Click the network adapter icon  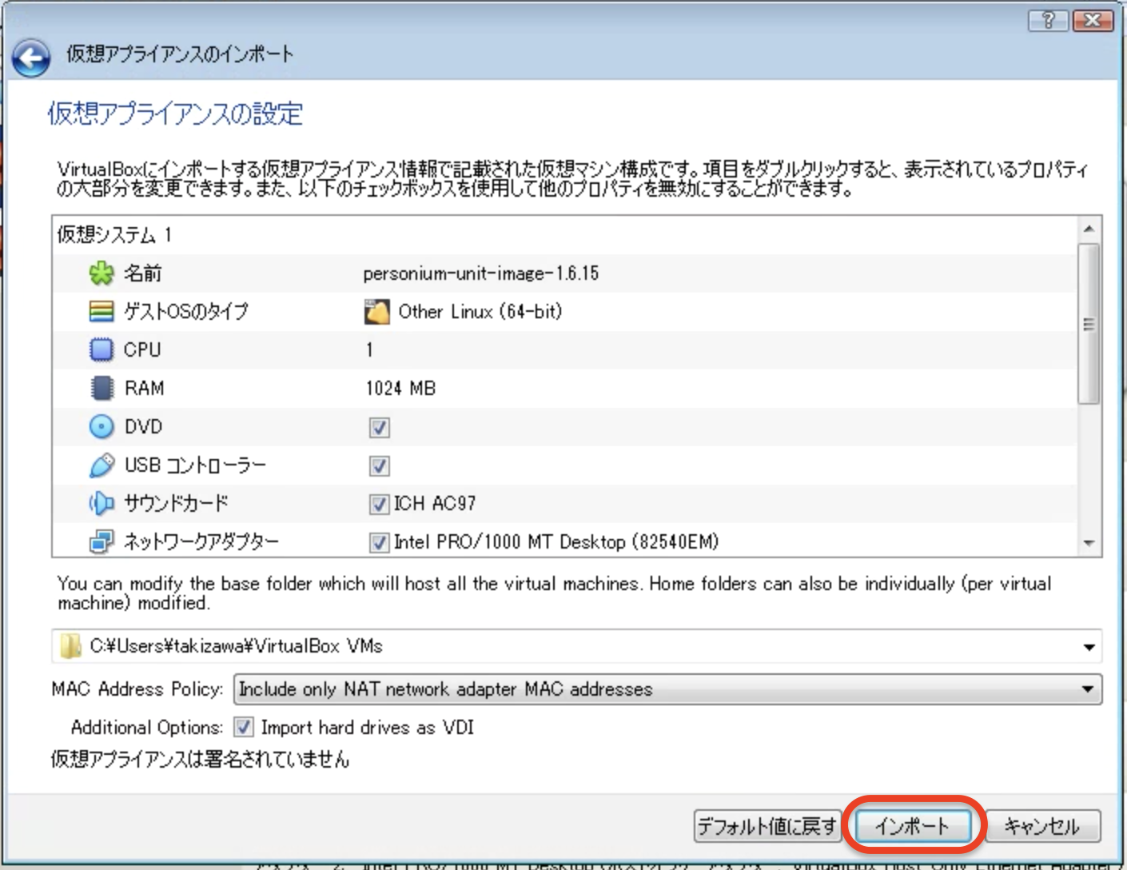click(102, 541)
